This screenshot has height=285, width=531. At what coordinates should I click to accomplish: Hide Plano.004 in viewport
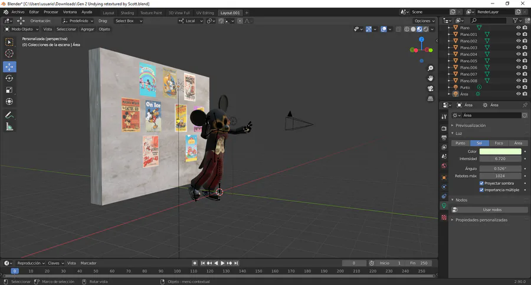[x=518, y=54]
